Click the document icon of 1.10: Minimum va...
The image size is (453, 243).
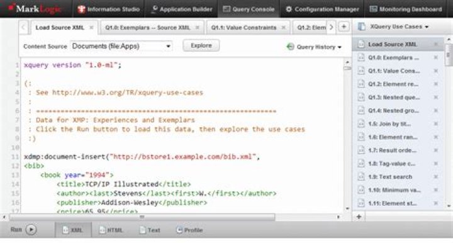(x=361, y=190)
